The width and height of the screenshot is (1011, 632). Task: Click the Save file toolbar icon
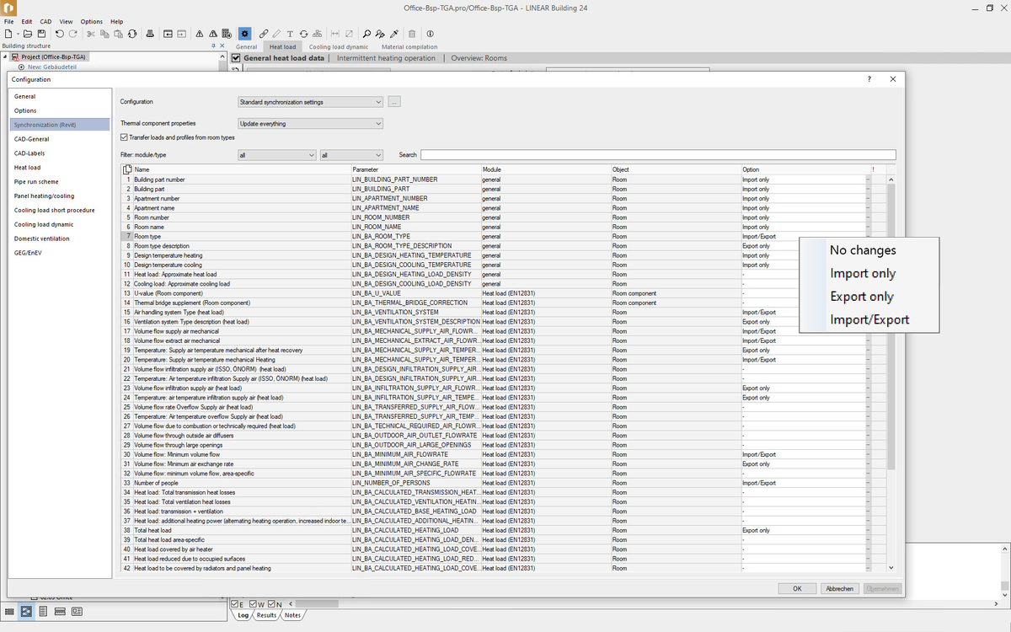pyautogui.click(x=40, y=34)
